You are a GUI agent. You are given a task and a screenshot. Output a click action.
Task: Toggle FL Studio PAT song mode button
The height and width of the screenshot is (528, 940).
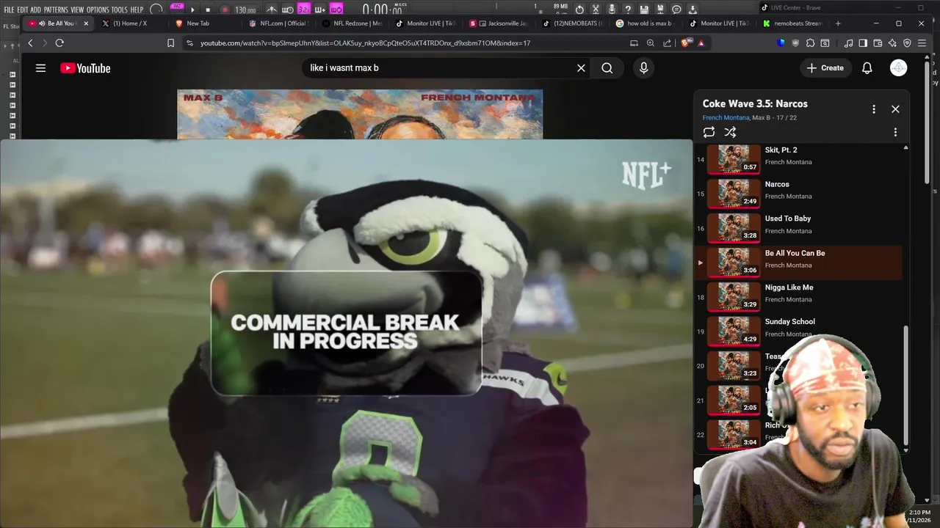177,7
